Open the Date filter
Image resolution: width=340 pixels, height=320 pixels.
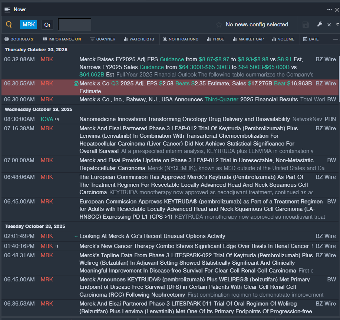pyautogui.click(x=311, y=39)
